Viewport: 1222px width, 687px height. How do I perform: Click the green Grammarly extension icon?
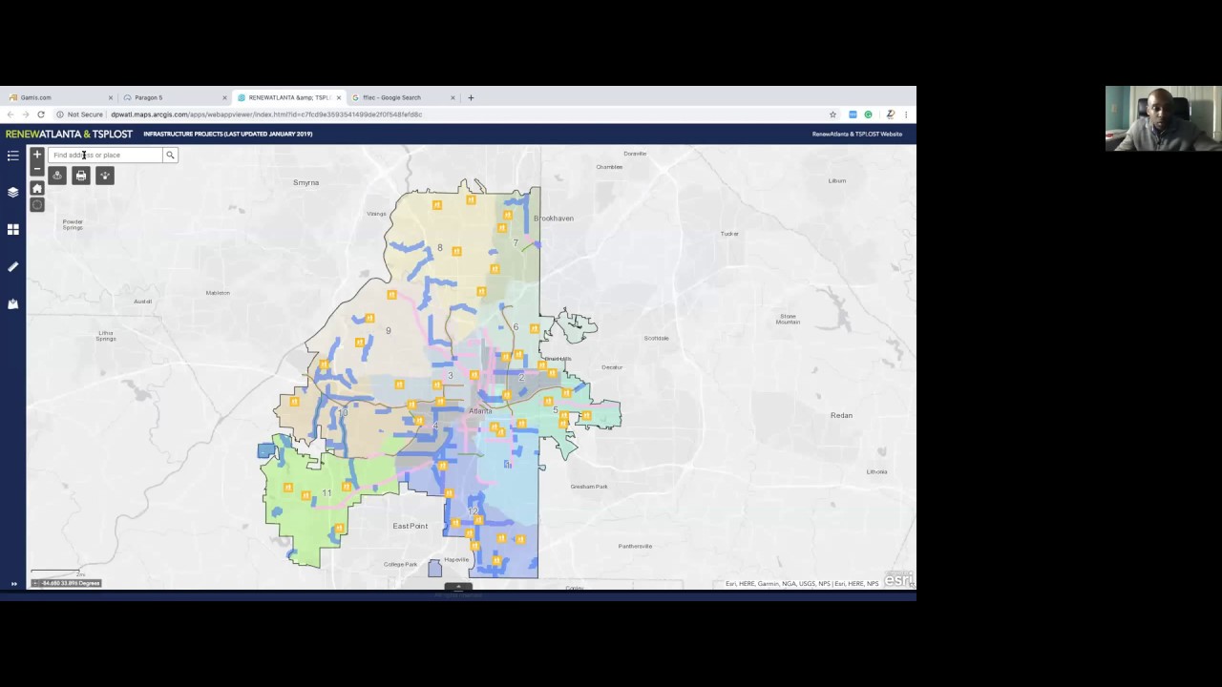[x=868, y=114]
